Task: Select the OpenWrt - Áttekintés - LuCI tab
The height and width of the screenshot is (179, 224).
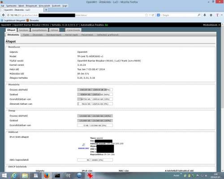Action: pos(22,10)
